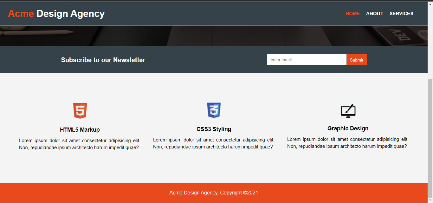Focus the enter email field
Viewport: 433px width, 203px height.
coord(307,60)
